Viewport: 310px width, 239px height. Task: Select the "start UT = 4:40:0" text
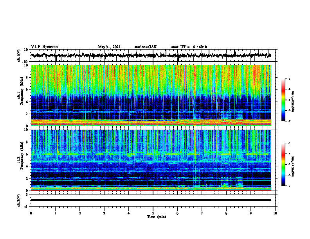click(x=189, y=47)
